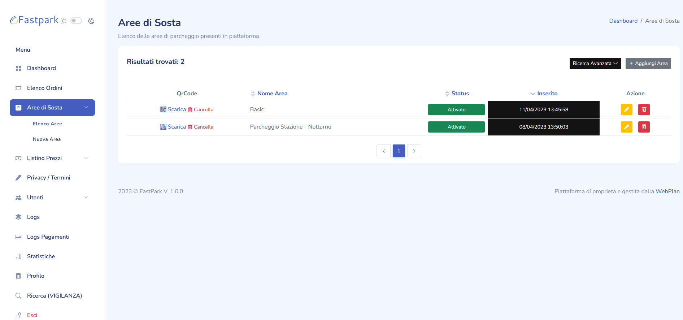Go to previous results page
Screen dimensions: 683x320
[x=383, y=151]
